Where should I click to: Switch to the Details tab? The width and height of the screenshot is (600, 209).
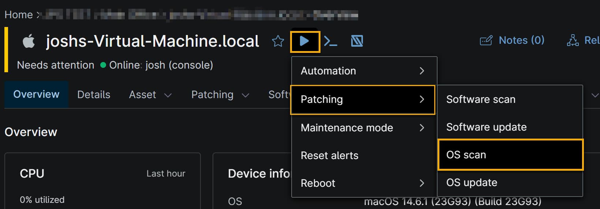pos(94,95)
